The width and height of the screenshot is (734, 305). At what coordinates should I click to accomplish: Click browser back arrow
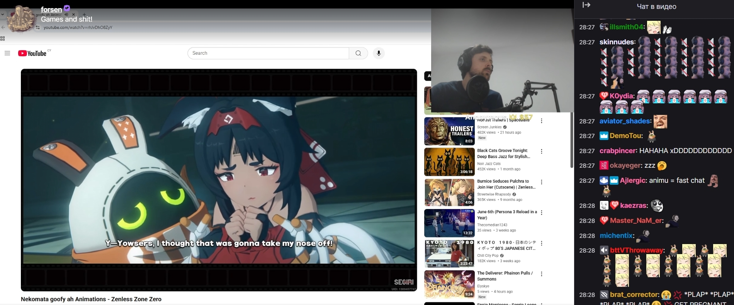(x=3, y=27)
